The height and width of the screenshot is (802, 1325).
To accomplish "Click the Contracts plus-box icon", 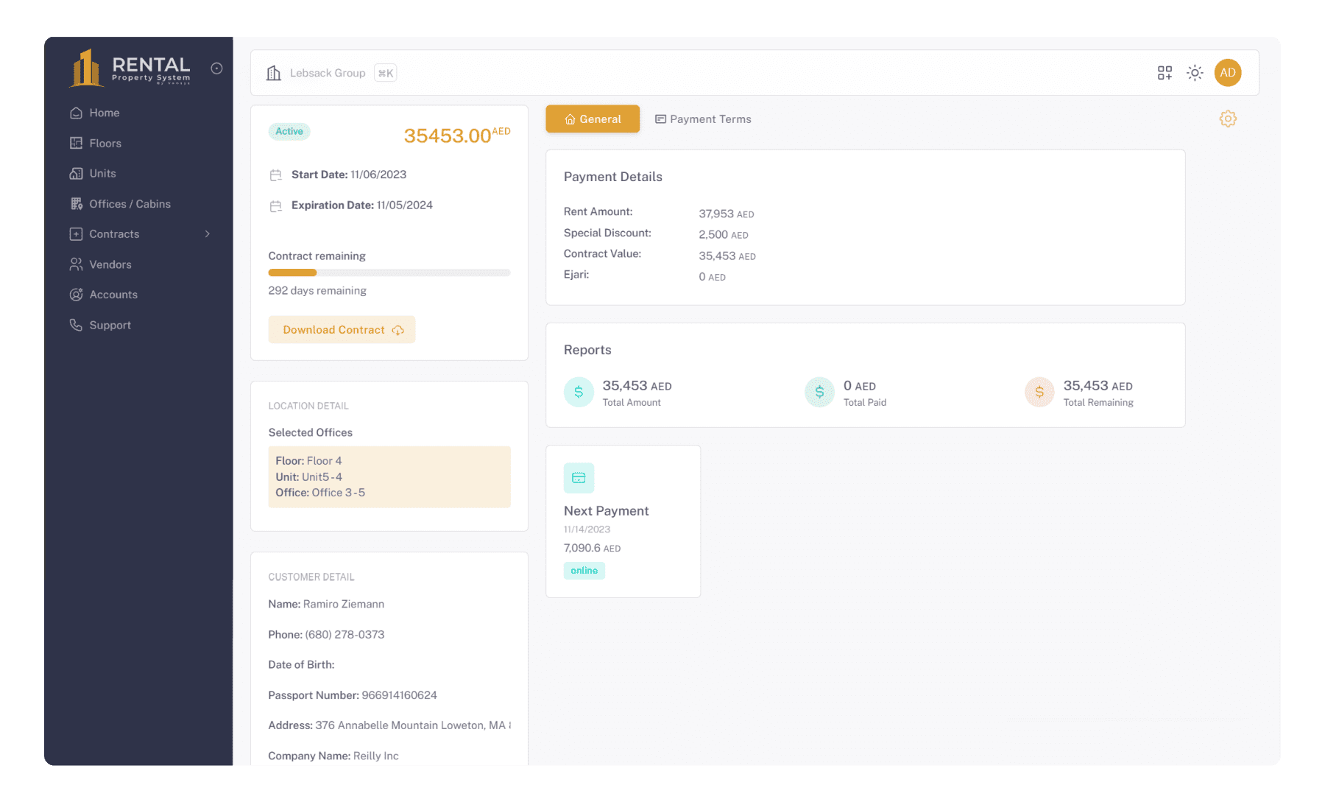I will 76,234.
